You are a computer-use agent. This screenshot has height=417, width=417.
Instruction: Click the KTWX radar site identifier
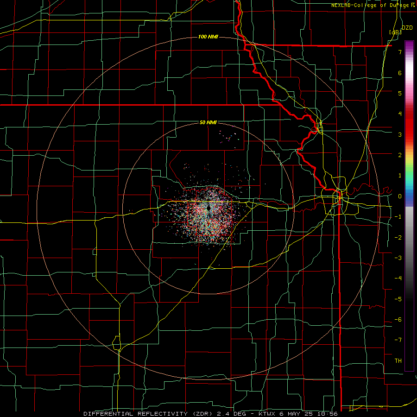[267, 414]
